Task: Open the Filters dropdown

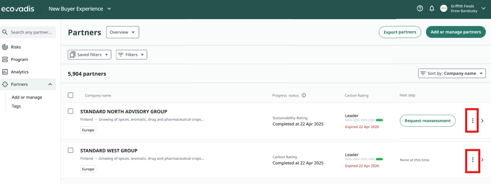Action: click(132, 55)
